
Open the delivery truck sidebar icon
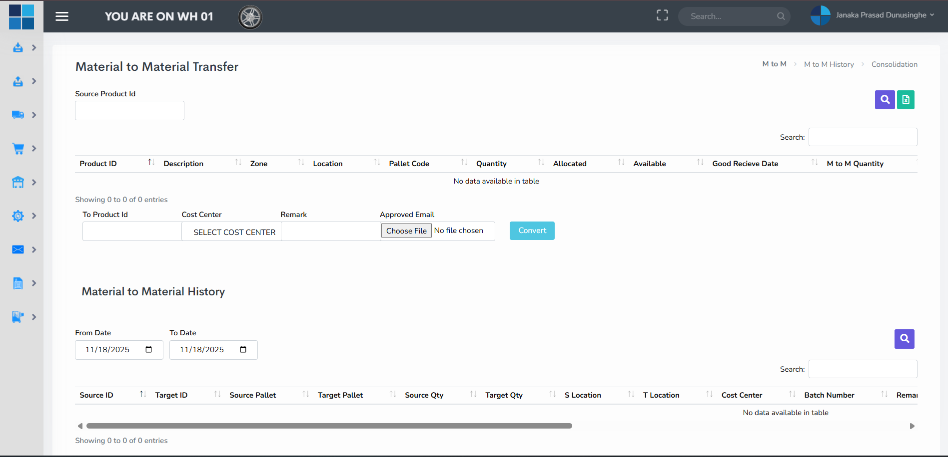point(18,115)
